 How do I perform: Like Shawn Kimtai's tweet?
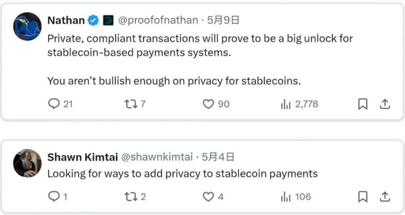coord(208,196)
